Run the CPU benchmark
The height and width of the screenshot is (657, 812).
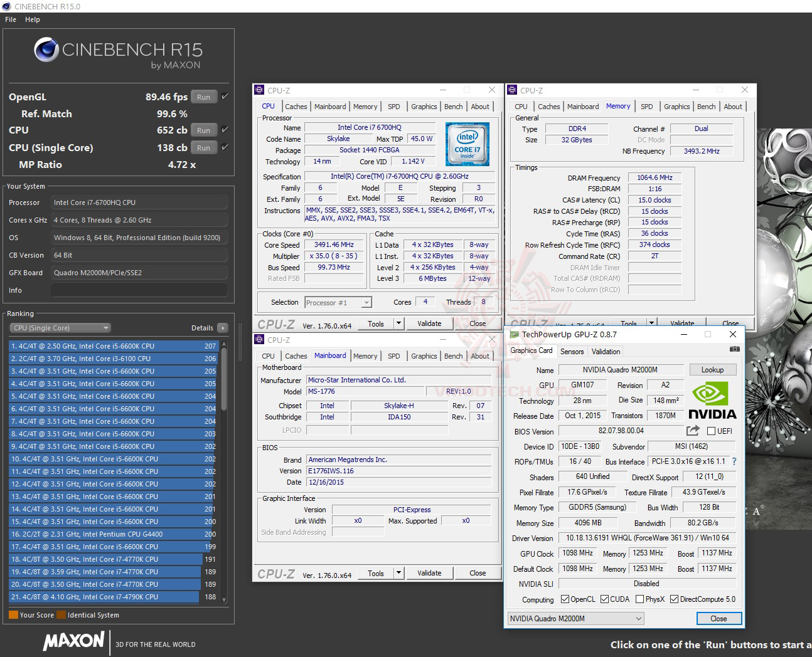point(203,130)
